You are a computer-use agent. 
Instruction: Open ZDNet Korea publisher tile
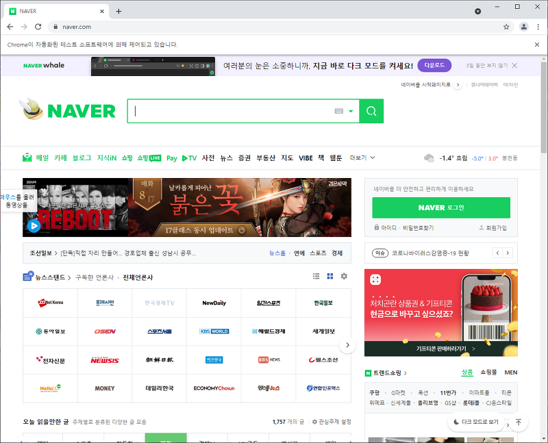[50, 303]
